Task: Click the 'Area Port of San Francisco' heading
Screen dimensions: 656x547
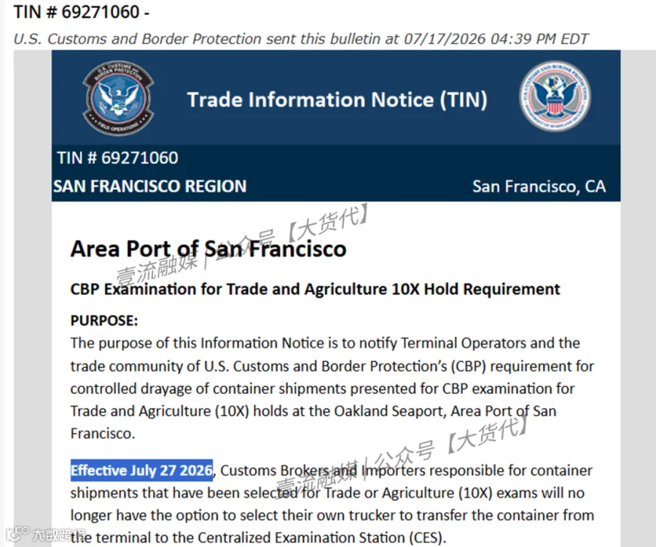Action: tap(208, 249)
